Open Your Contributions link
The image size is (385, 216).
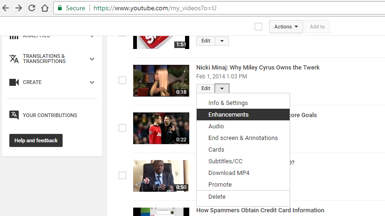pos(50,115)
